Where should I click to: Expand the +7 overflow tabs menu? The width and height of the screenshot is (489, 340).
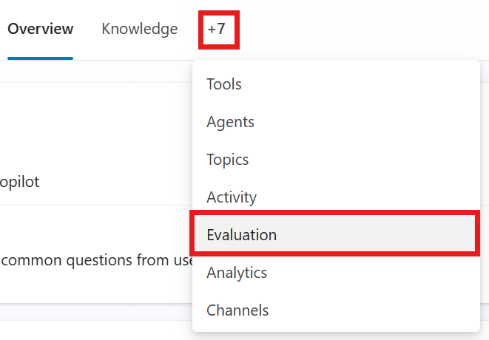[x=218, y=30]
